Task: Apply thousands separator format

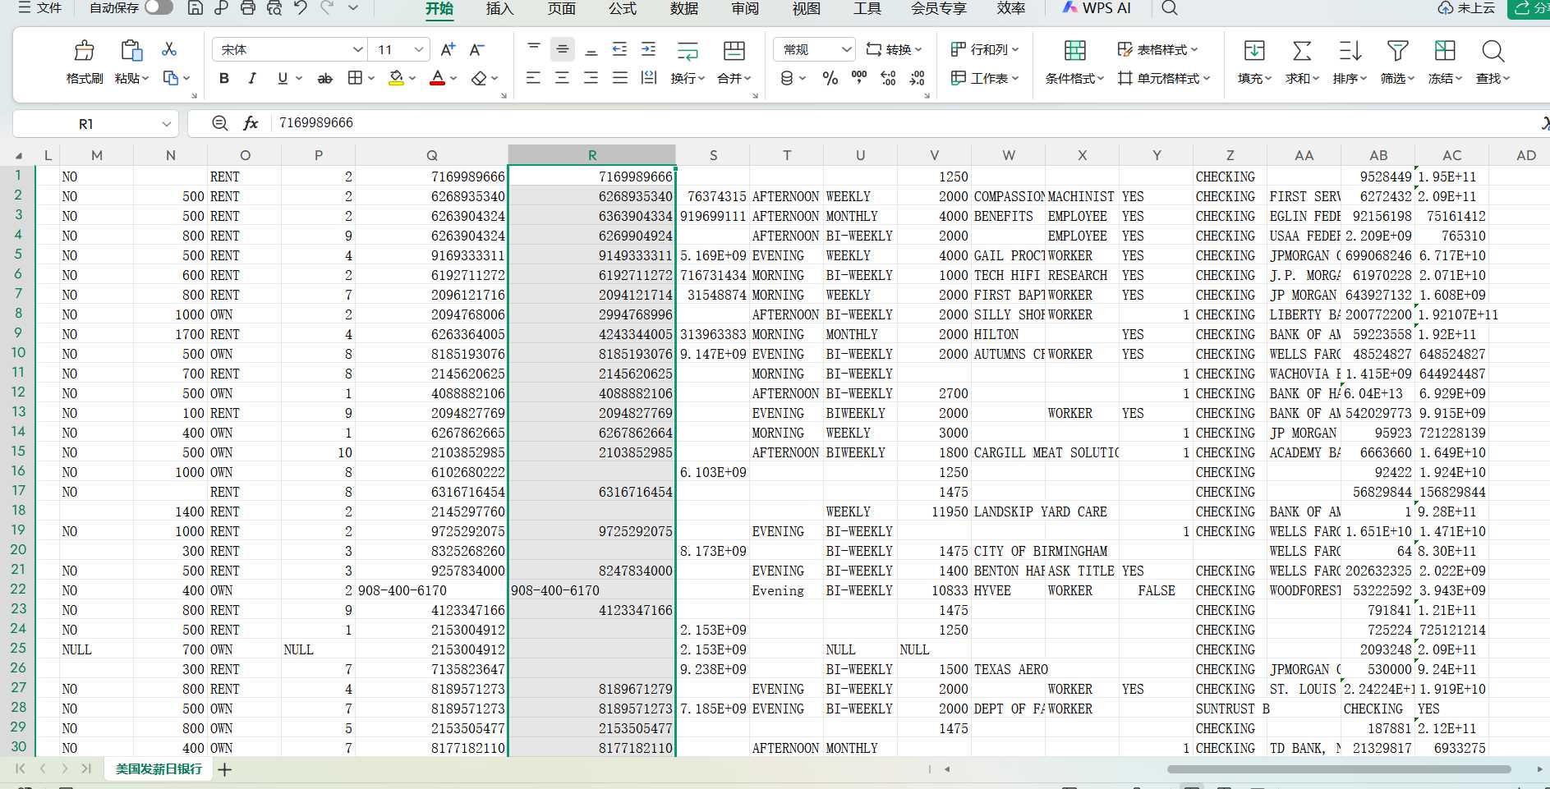Action: (859, 78)
